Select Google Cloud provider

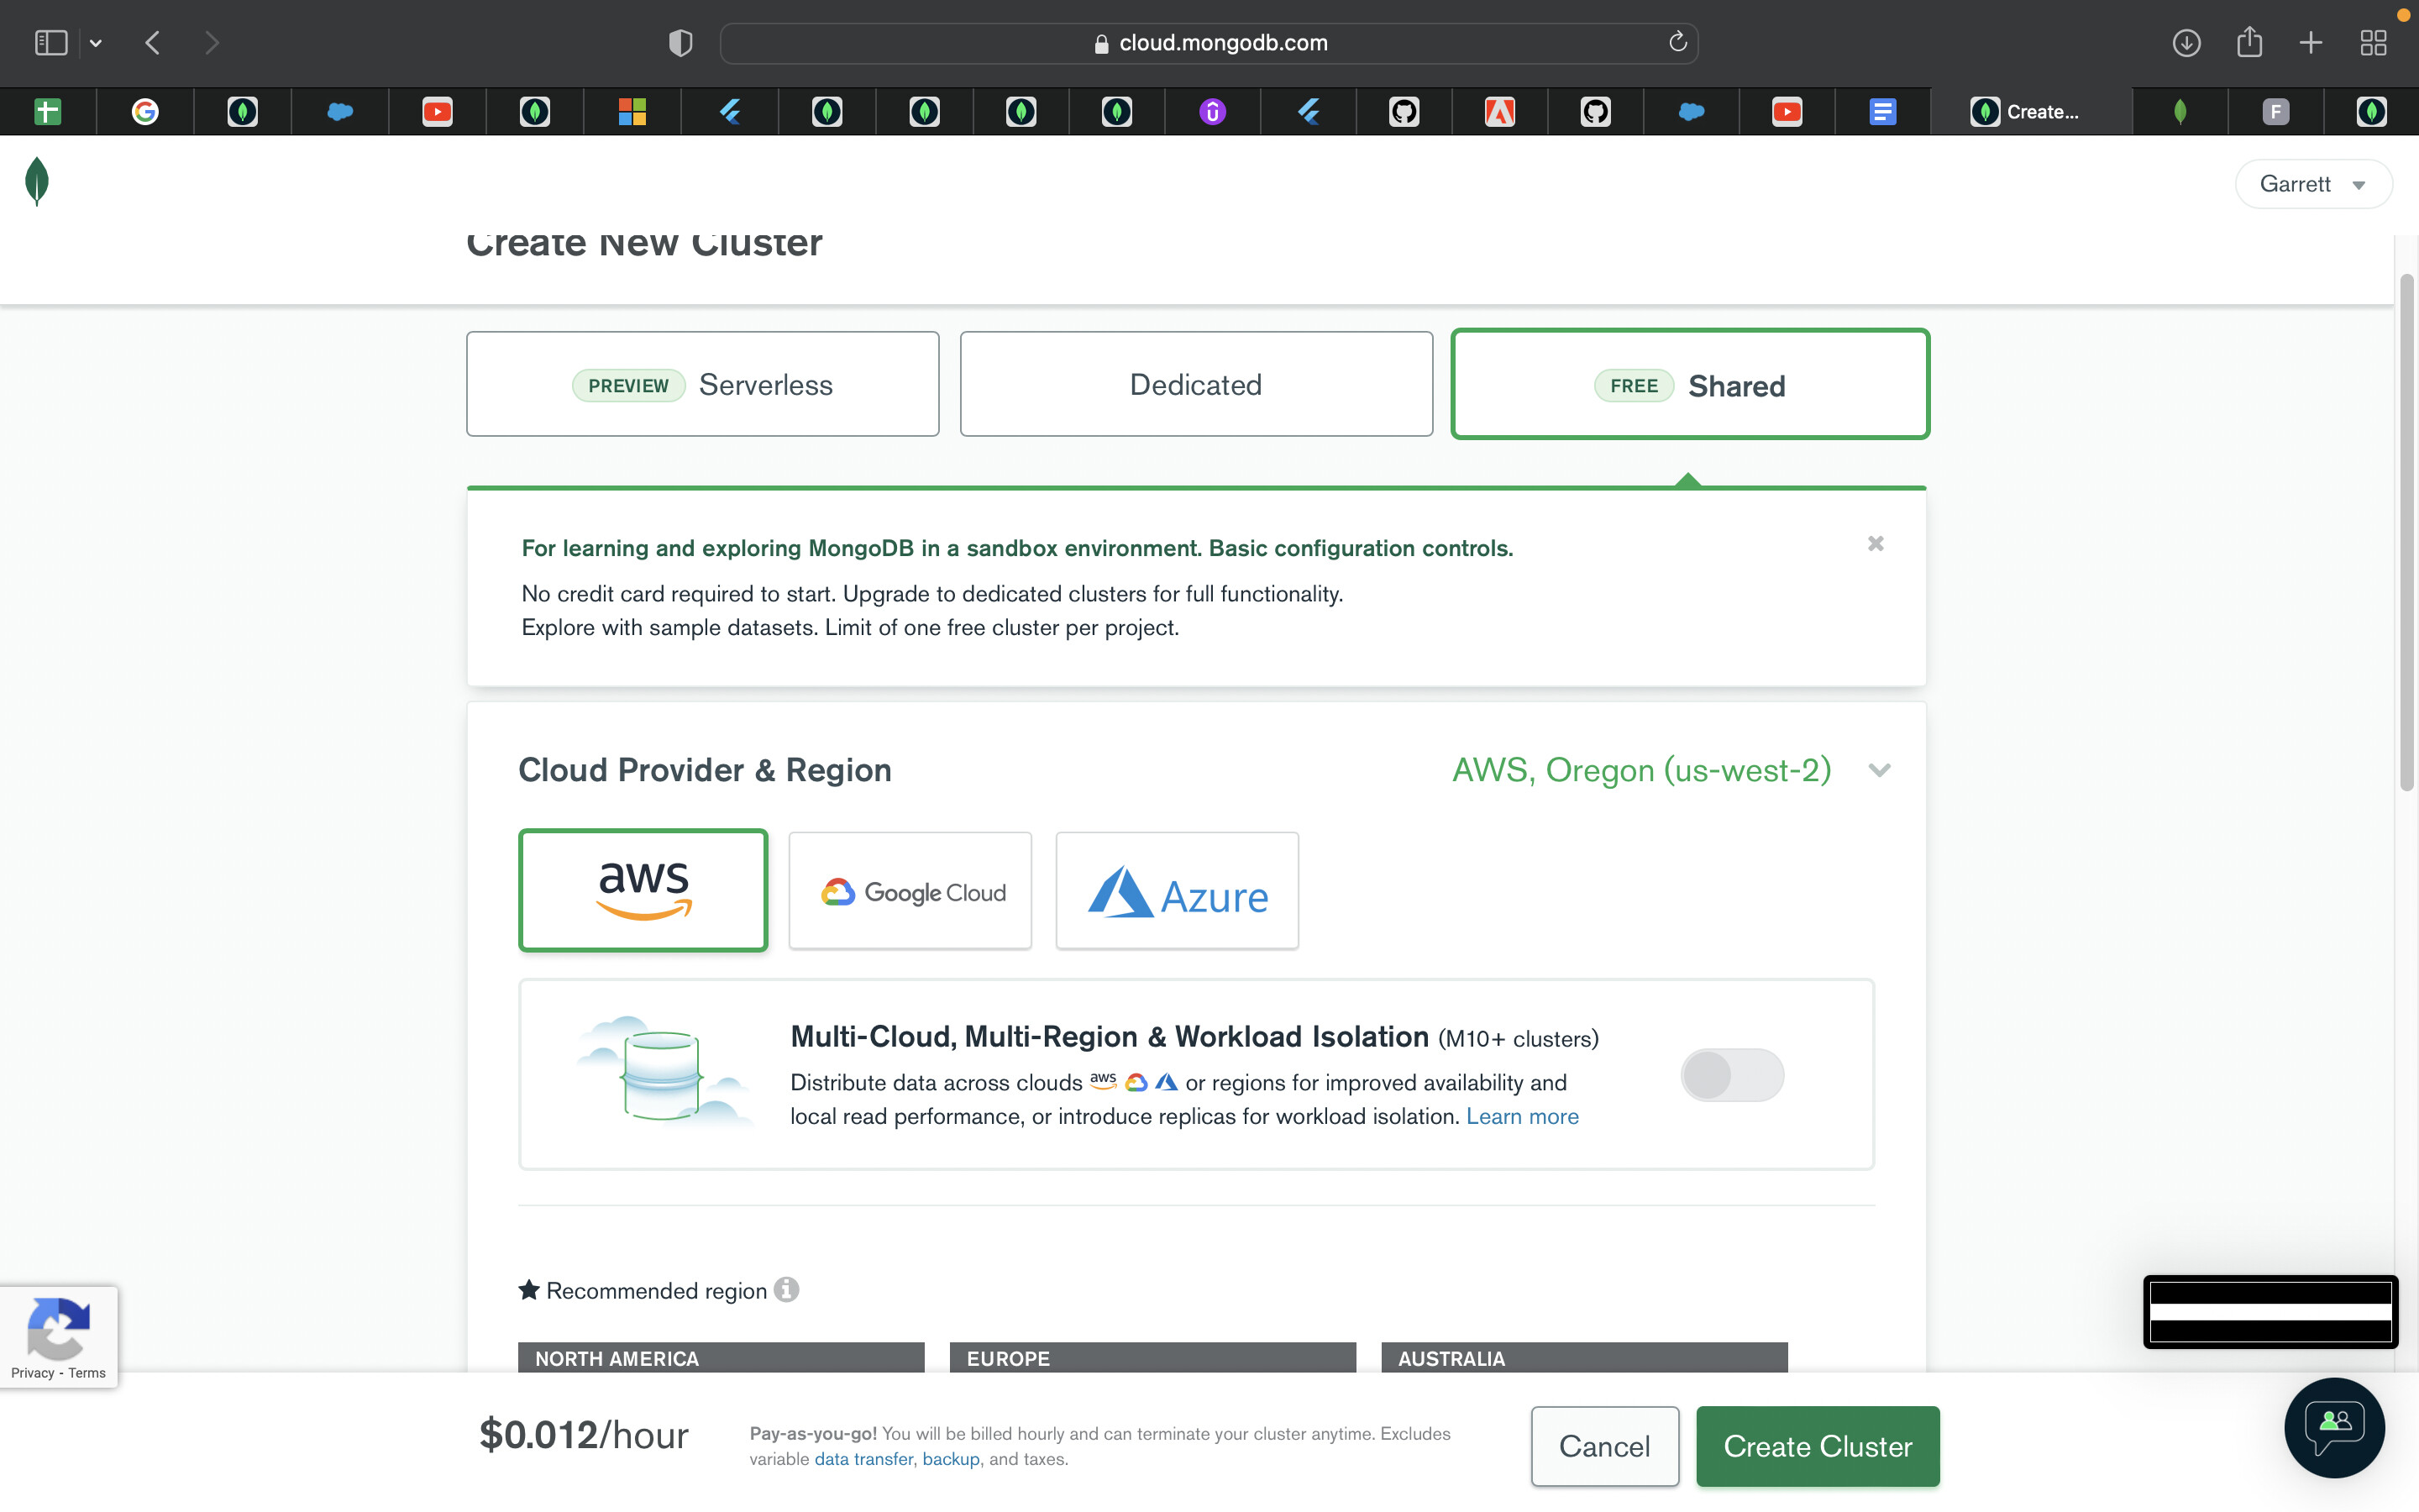pyautogui.click(x=910, y=891)
